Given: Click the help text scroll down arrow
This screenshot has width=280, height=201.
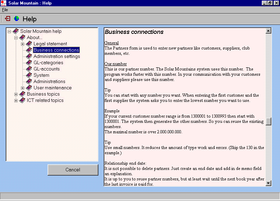Looking at the screenshot, I should pos(268,183).
